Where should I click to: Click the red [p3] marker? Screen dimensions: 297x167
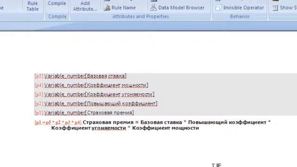(x=39, y=94)
